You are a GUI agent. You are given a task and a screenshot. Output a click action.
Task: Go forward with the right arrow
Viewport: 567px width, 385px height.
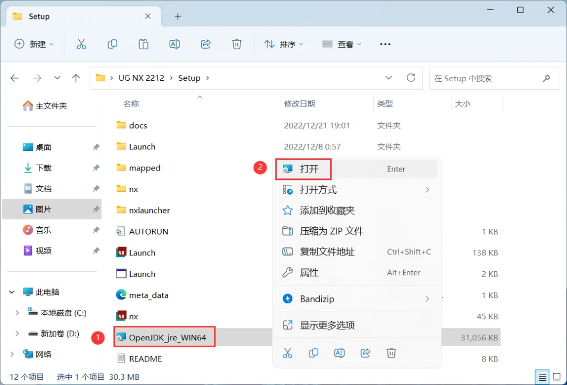(x=37, y=78)
